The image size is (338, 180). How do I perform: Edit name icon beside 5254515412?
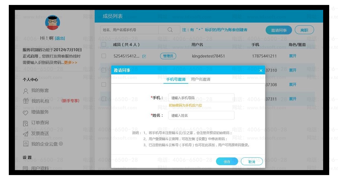pyautogui.click(x=144, y=56)
